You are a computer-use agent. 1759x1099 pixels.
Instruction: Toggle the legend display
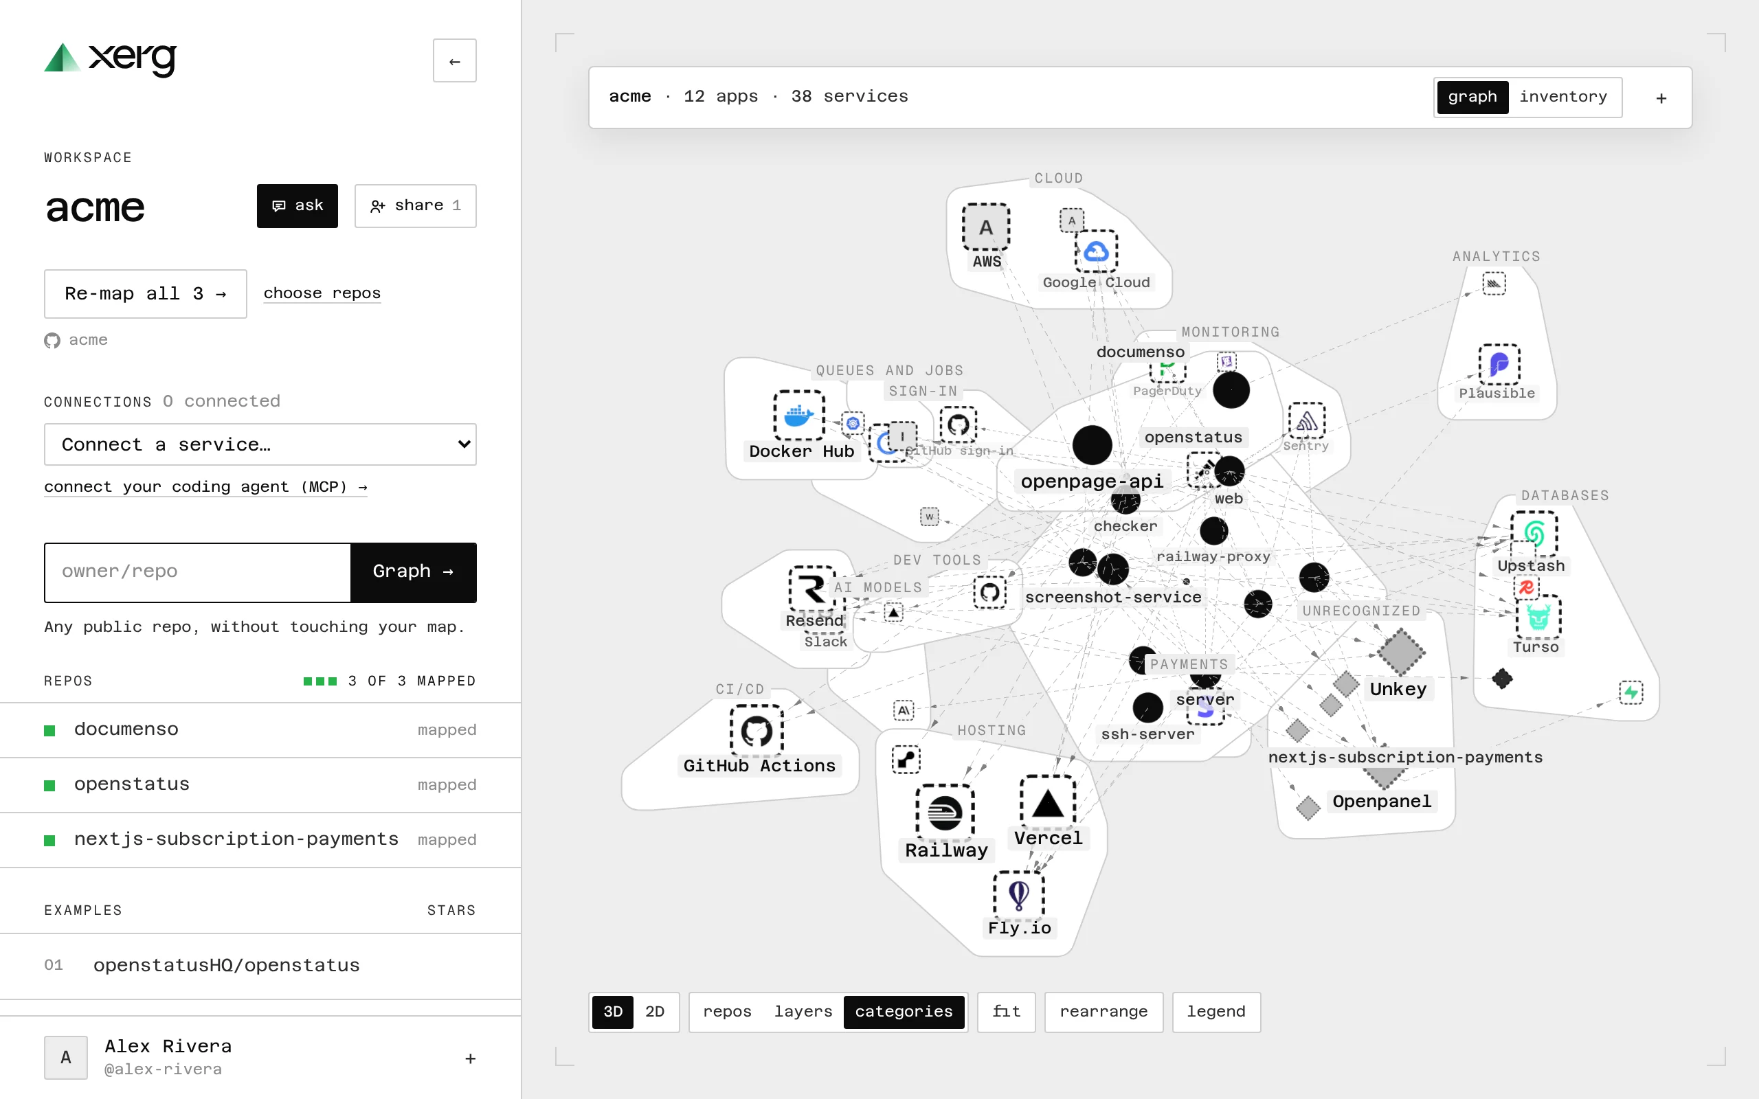(x=1216, y=1011)
